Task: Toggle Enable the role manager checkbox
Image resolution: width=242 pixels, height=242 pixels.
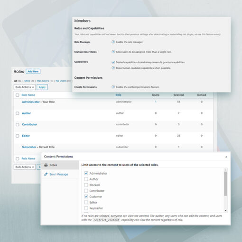Action: pos(113,42)
